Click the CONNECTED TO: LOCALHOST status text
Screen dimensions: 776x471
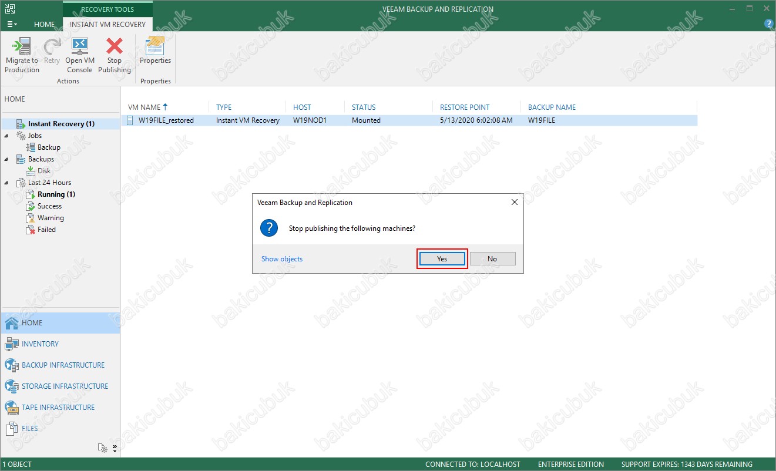point(473,465)
